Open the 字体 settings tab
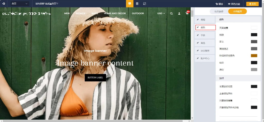This screenshot has width=264, height=122. pyautogui.click(x=205, y=35)
